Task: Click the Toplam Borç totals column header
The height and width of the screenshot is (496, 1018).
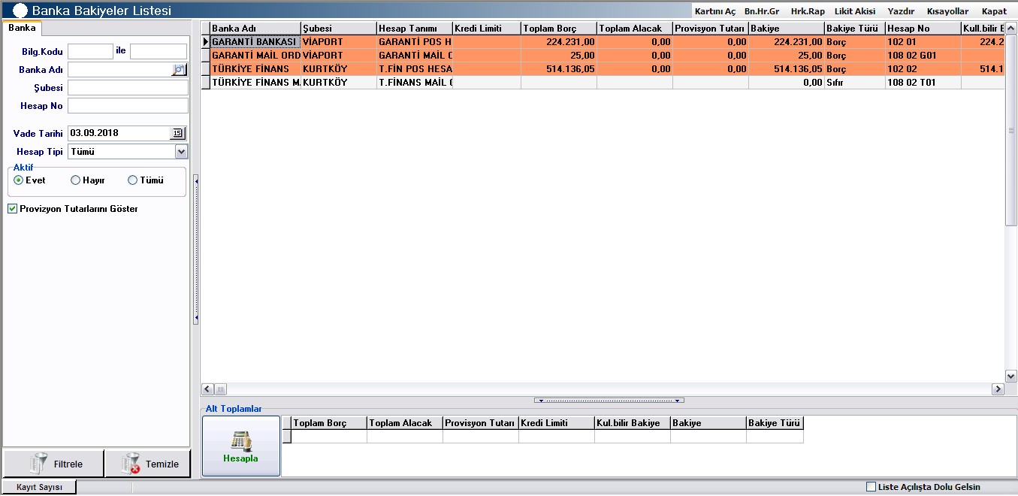Action: (x=329, y=423)
